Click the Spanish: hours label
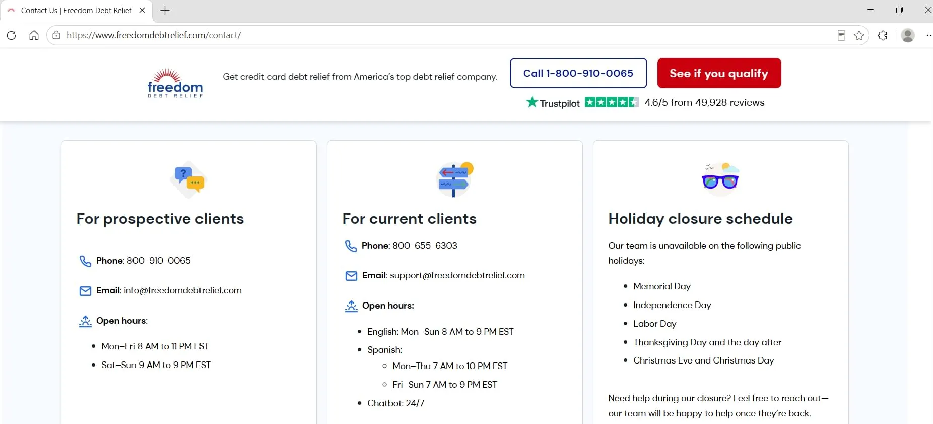 coord(385,350)
